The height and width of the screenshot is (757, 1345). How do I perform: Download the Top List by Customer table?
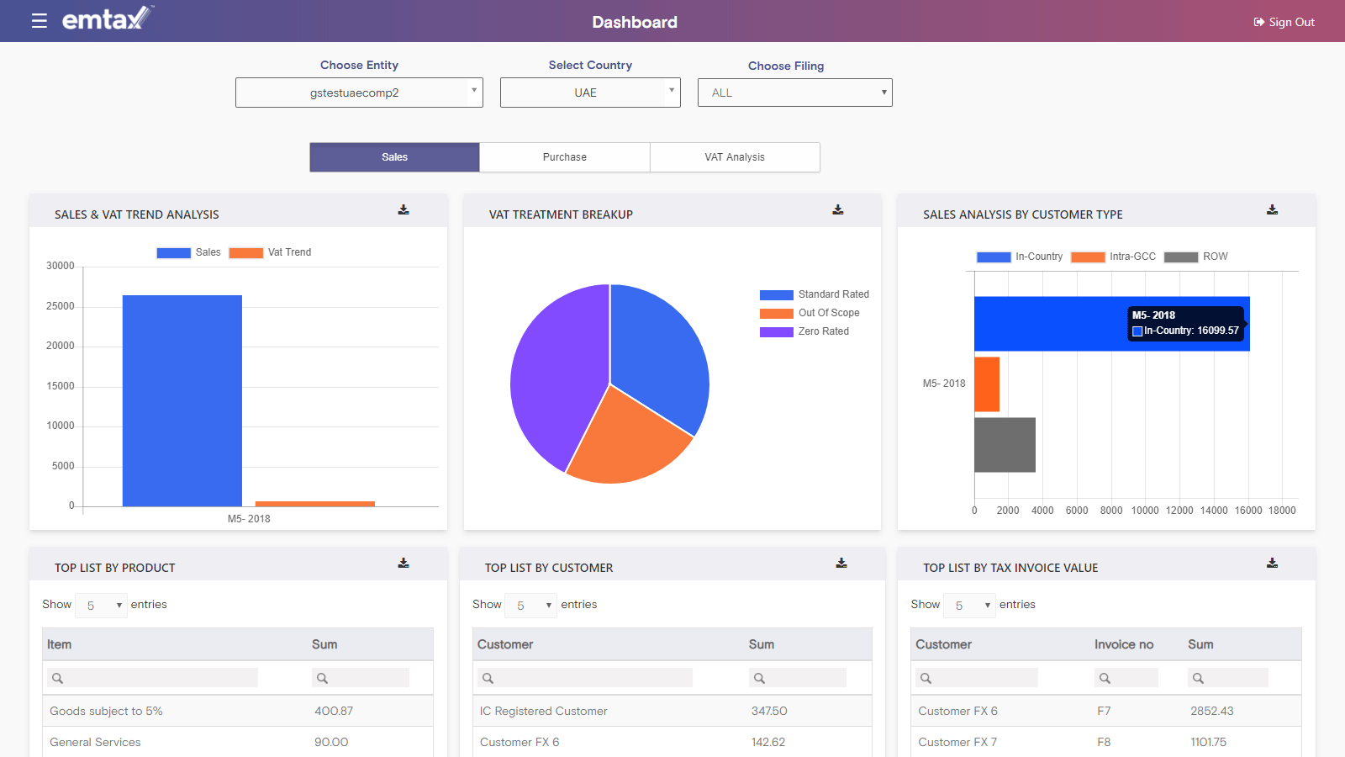(x=841, y=564)
